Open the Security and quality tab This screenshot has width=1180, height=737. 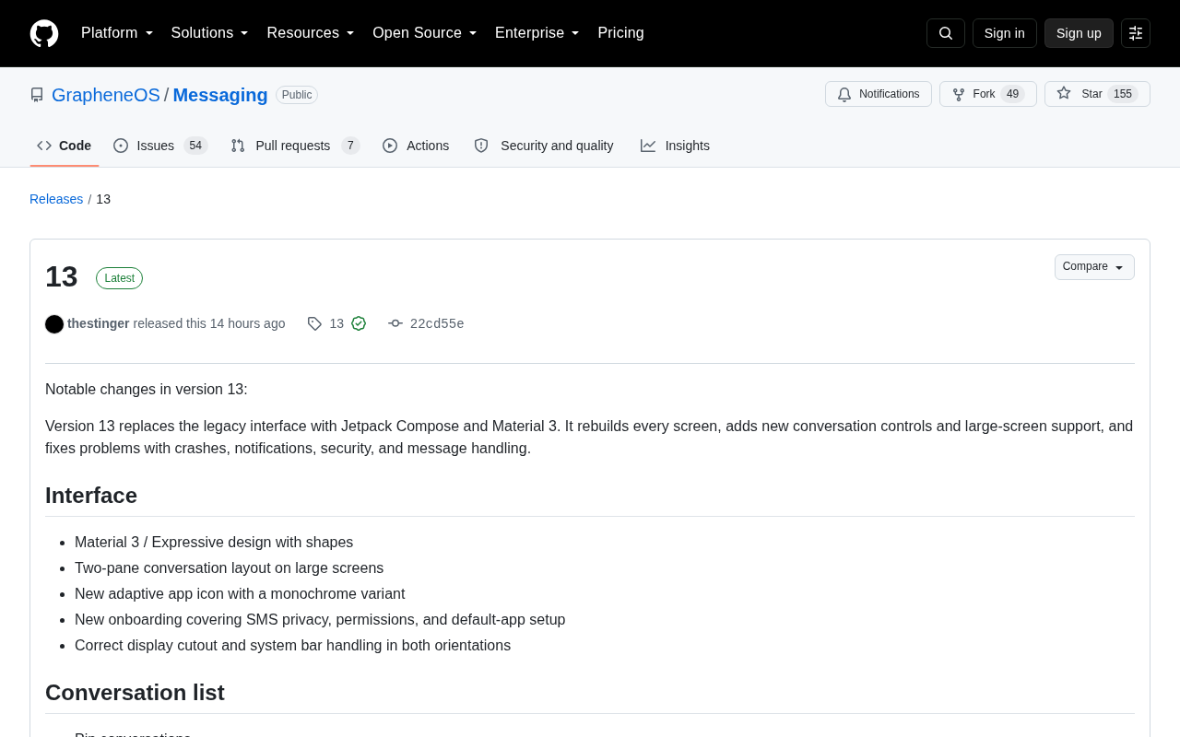coord(544,146)
